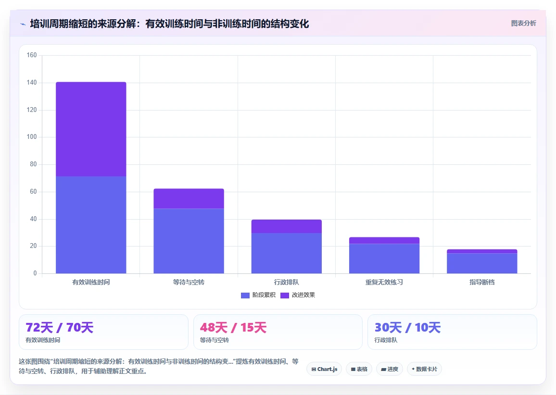Click the y-axis value 160
This screenshot has height=395, width=556.
point(32,55)
